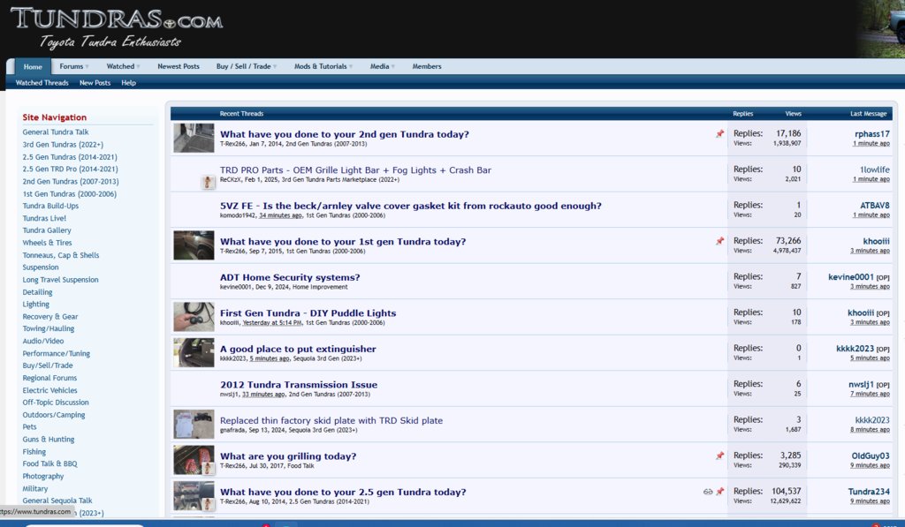Open the grilling today thread thumbnail
This screenshot has width=905, height=527.
point(194,460)
